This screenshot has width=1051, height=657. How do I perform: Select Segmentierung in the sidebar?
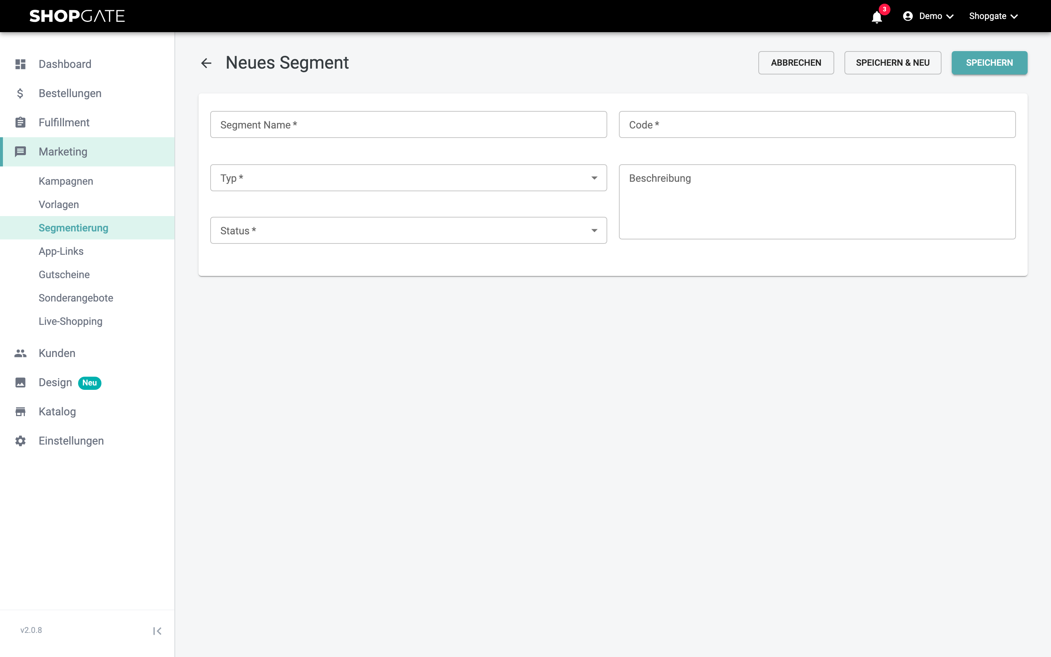87,228
